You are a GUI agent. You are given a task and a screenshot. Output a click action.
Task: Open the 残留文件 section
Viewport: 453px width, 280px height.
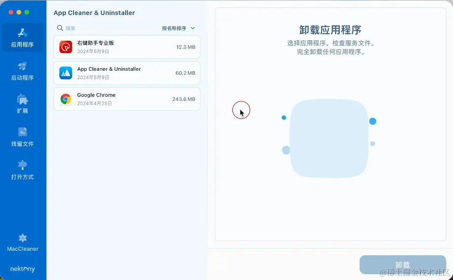23,137
